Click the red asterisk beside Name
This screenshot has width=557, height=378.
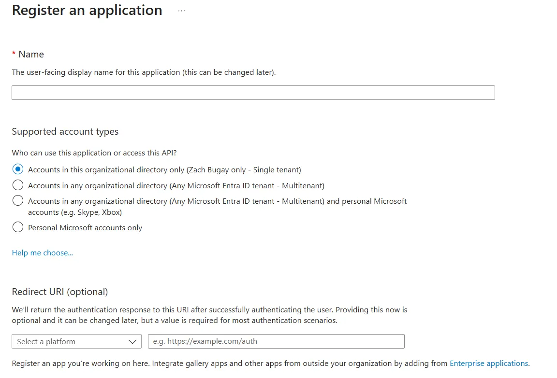click(x=14, y=54)
